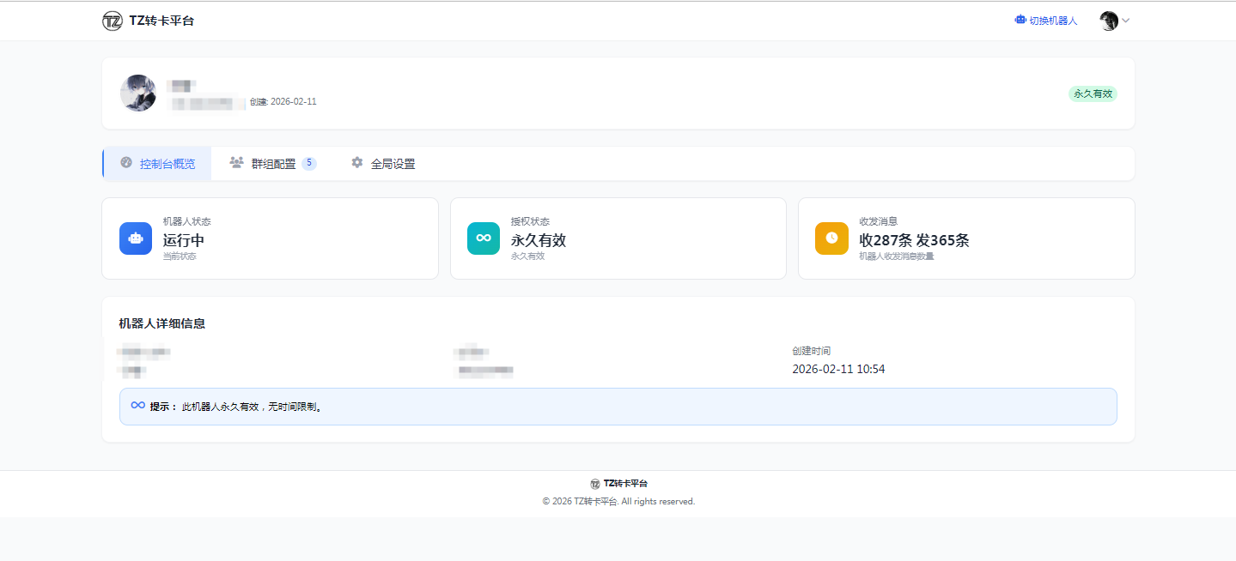Switch to the 群组配置 tab
This screenshot has width=1236, height=561.
(x=273, y=164)
